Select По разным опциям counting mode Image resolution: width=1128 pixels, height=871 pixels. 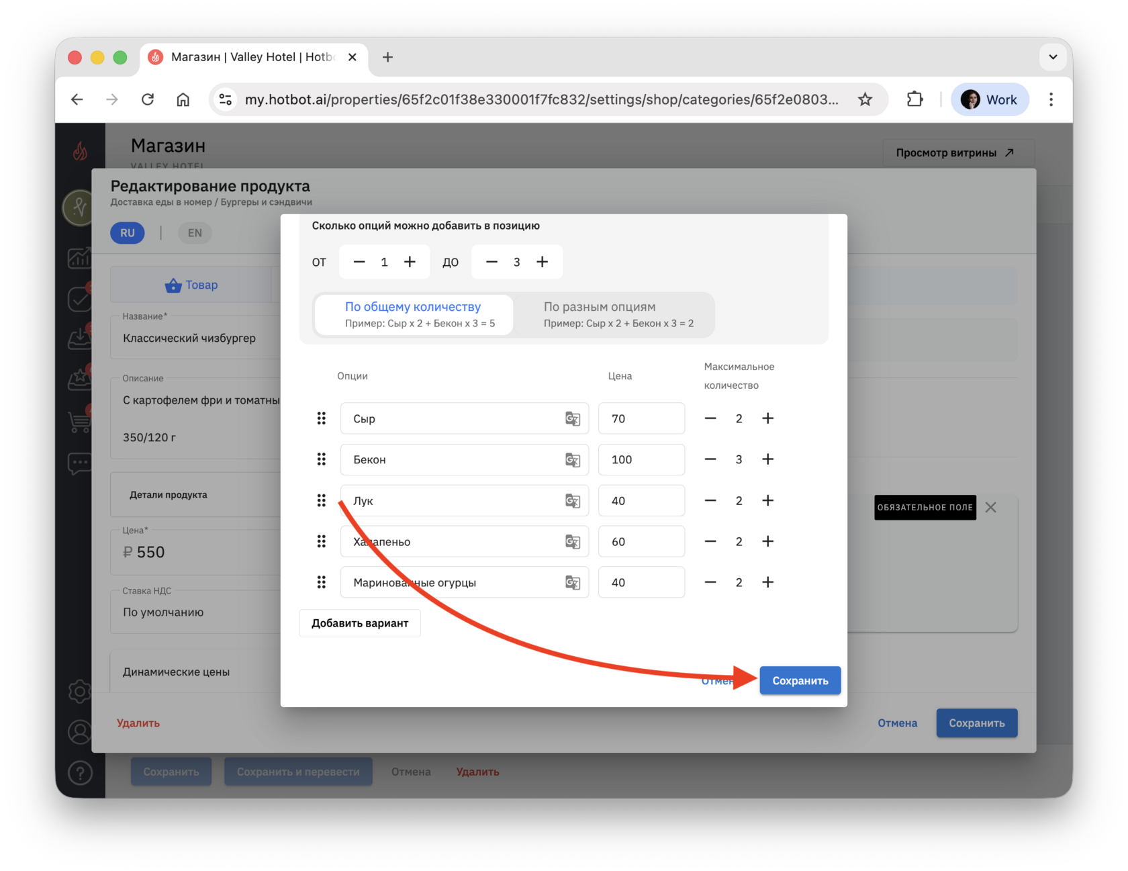[613, 314]
